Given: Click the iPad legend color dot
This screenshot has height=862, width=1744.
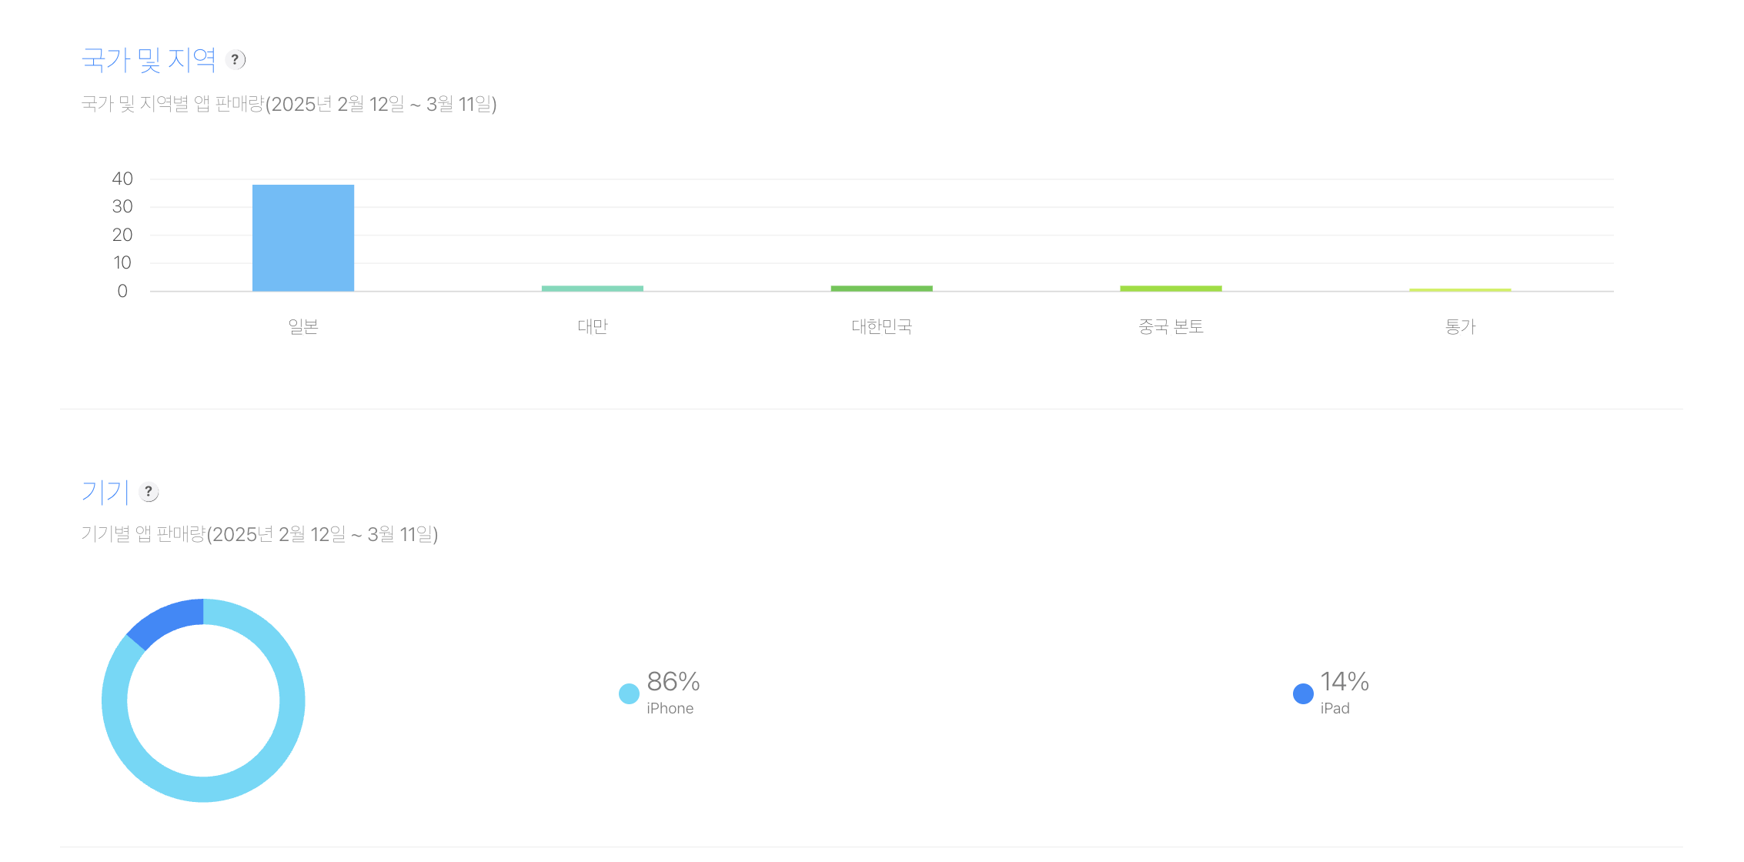Looking at the screenshot, I should tap(1303, 693).
